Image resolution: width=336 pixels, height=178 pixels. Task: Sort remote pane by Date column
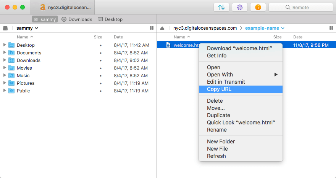click(x=298, y=37)
